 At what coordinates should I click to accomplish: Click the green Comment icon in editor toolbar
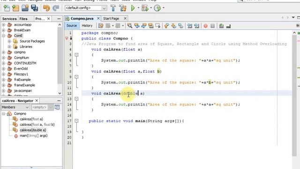(221, 26)
